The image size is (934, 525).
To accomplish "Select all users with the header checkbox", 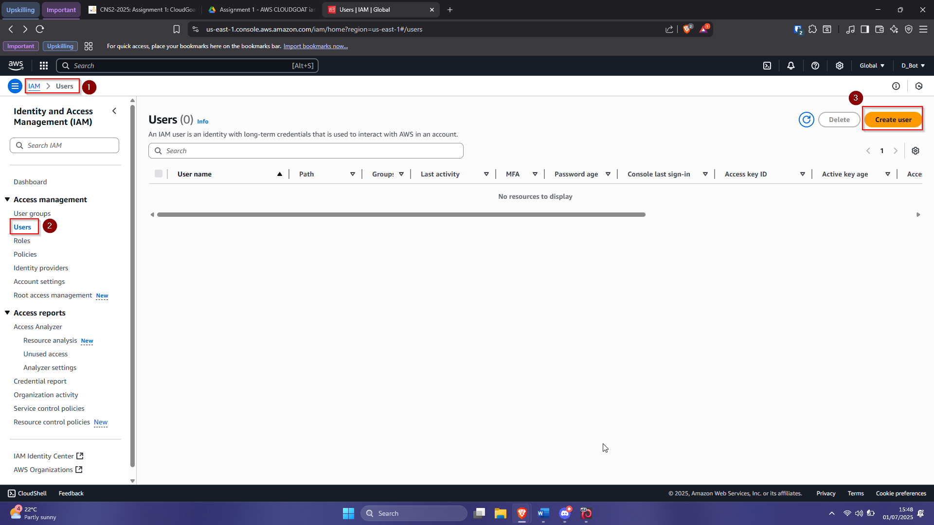I will tap(159, 174).
